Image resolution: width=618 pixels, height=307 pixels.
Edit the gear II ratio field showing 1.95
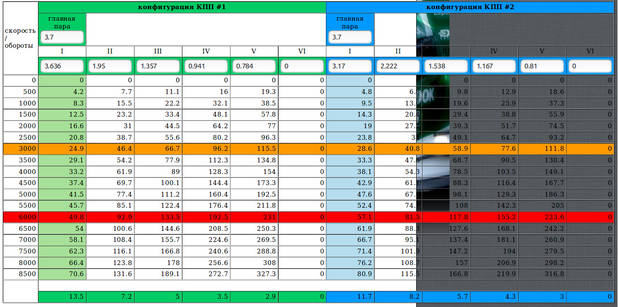click(x=110, y=66)
